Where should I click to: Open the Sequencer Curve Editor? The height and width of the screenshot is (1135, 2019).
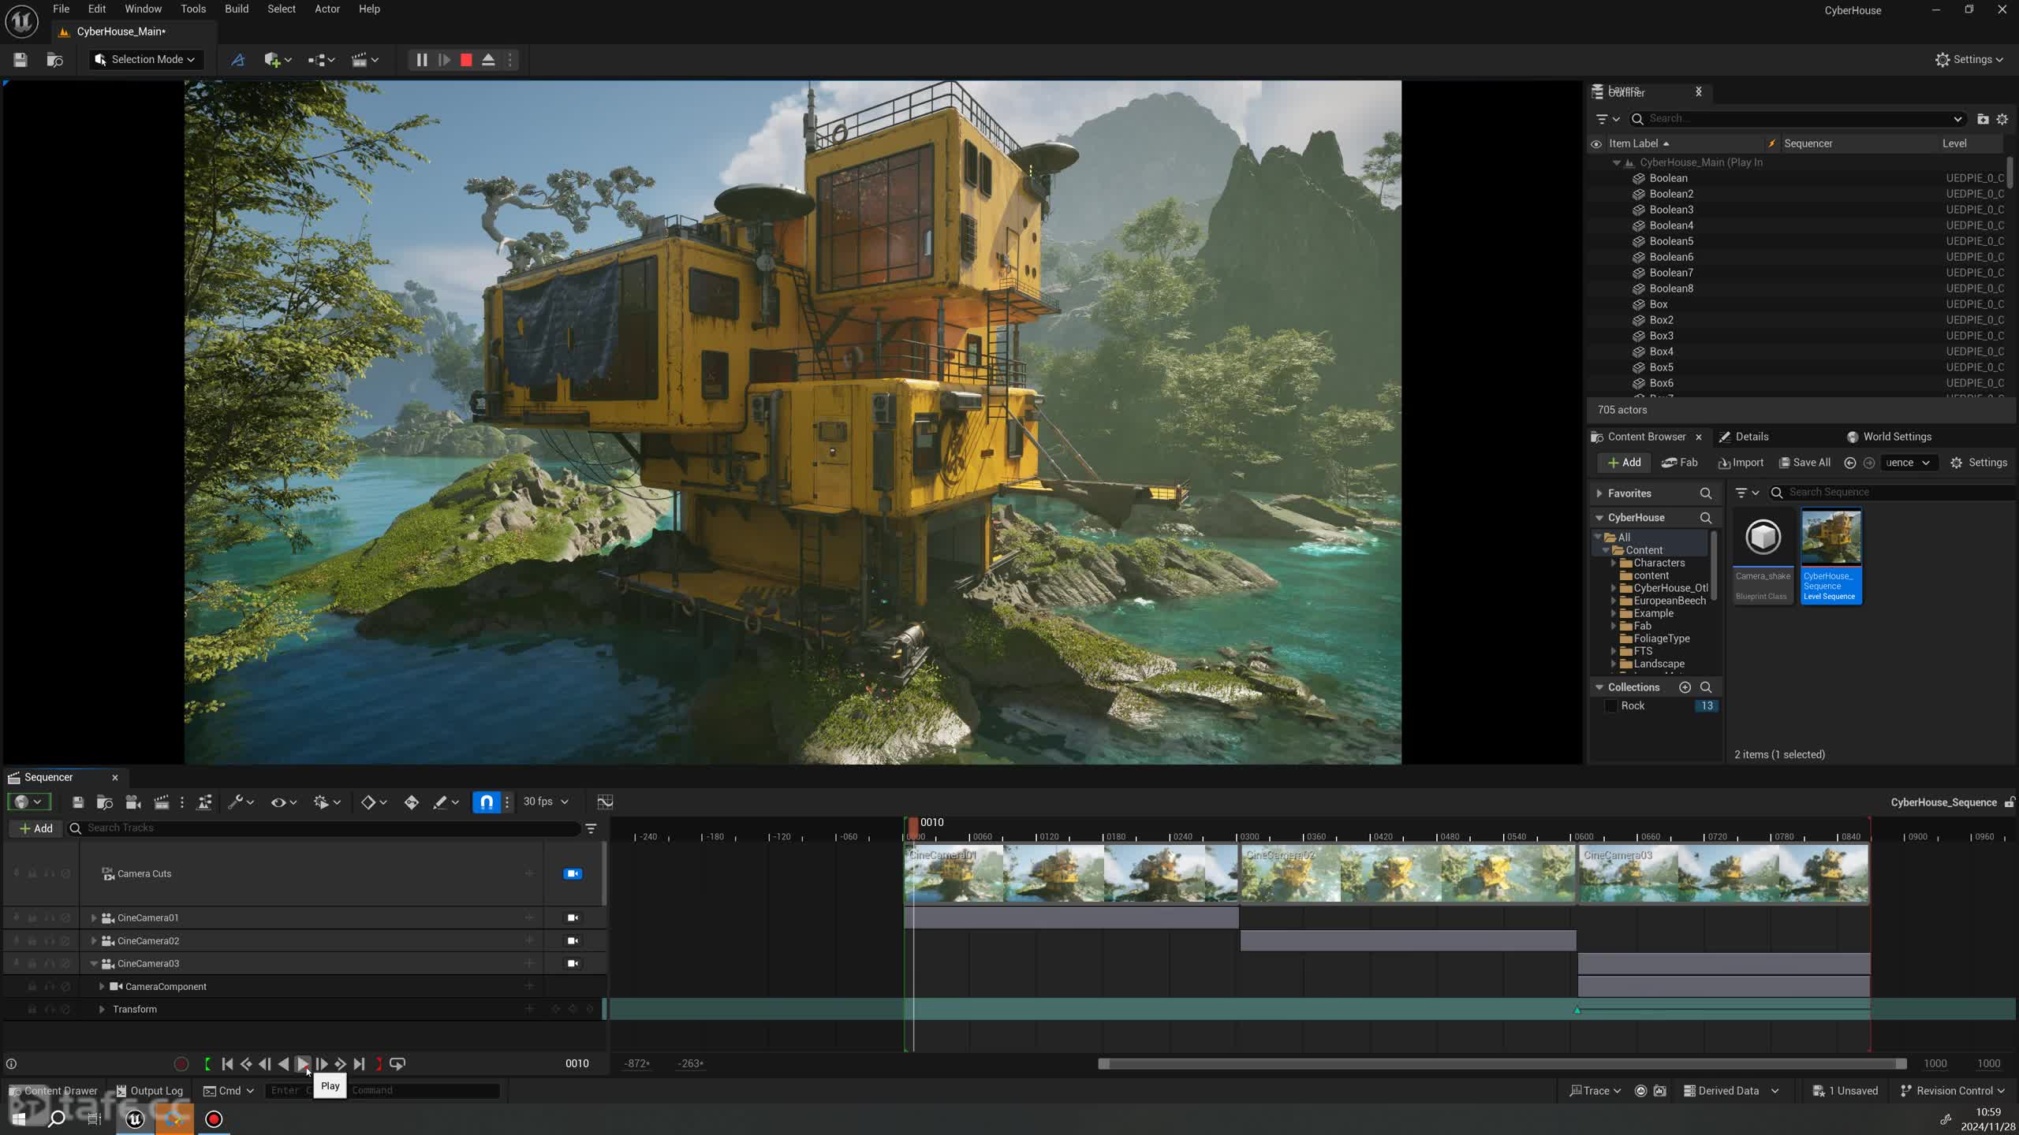coord(605,802)
